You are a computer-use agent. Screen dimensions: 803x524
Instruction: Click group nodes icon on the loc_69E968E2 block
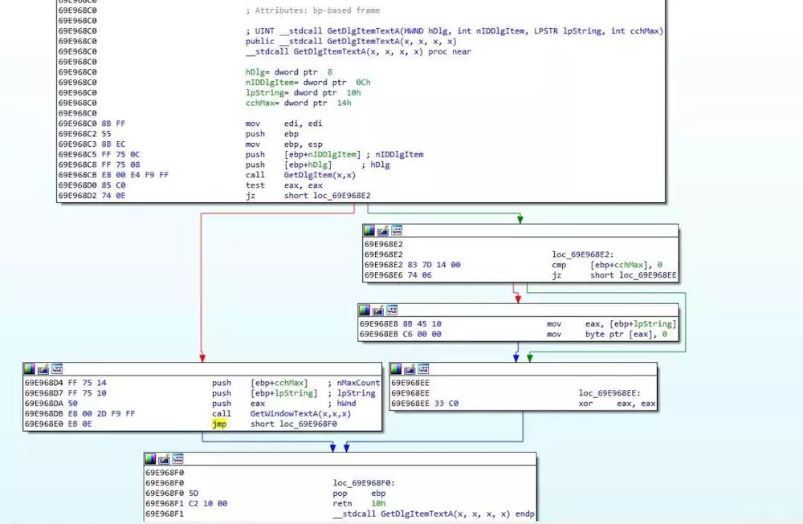tap(397, 230)
